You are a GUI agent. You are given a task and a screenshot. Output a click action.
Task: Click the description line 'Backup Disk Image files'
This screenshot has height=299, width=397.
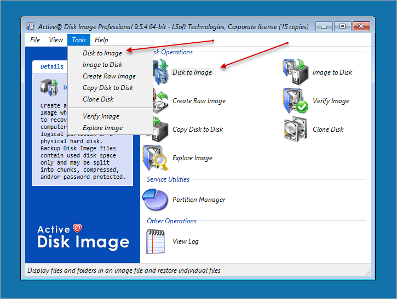(78, 148)
